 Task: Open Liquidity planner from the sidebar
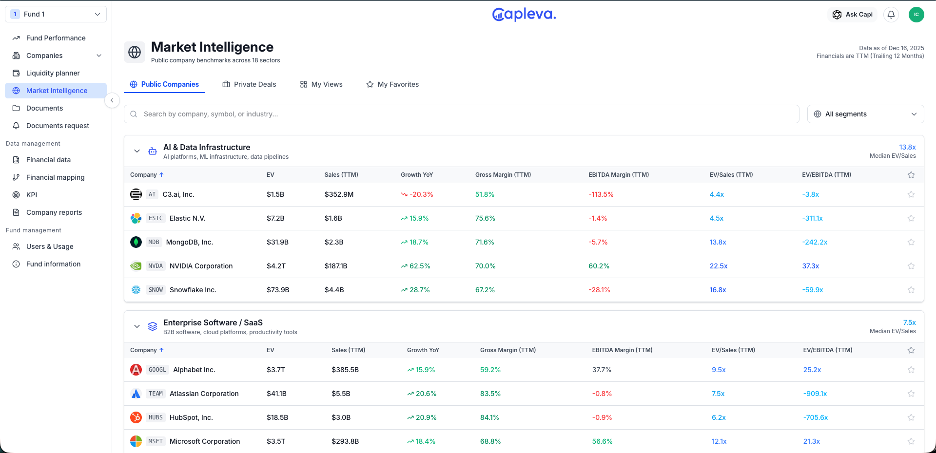point(53,73)
